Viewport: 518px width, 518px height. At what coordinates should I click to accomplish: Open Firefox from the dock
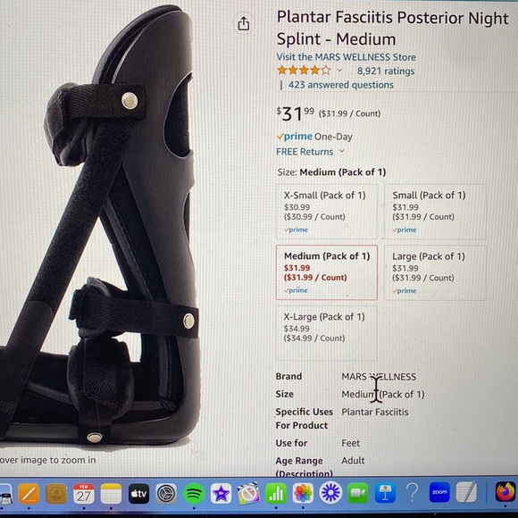[x=505, y=492]
